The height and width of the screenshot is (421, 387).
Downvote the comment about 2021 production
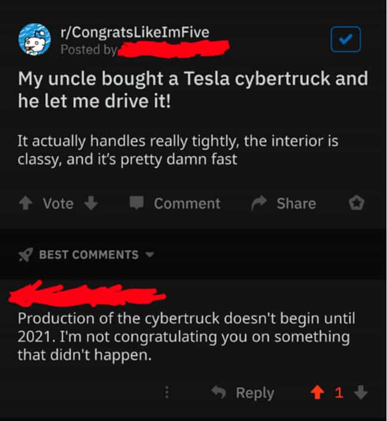click(360, 392)
